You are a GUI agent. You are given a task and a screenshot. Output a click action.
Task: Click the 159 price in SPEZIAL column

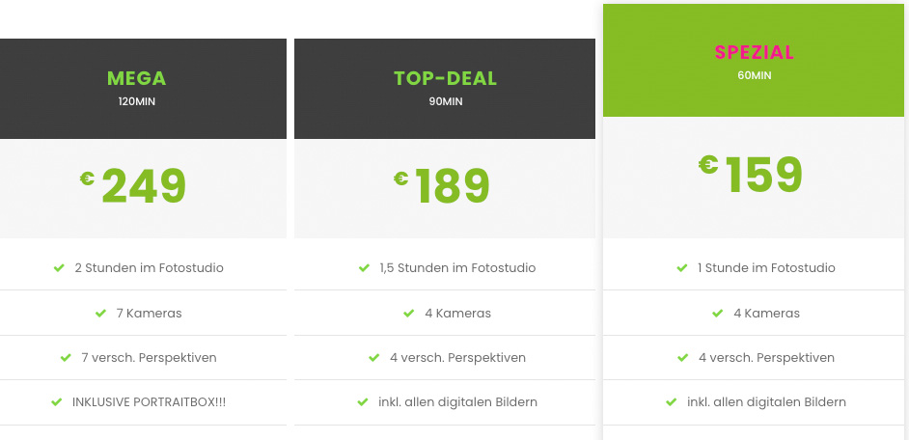764,175
